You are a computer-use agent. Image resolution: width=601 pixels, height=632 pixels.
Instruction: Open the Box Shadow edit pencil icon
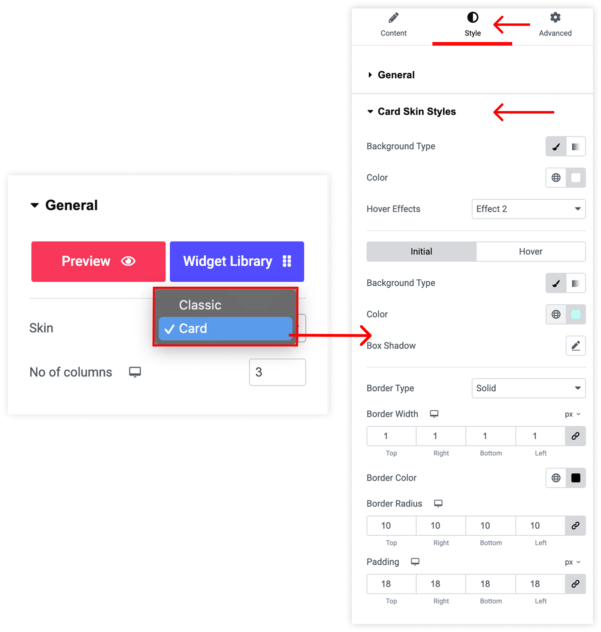(x=576, y=346)
